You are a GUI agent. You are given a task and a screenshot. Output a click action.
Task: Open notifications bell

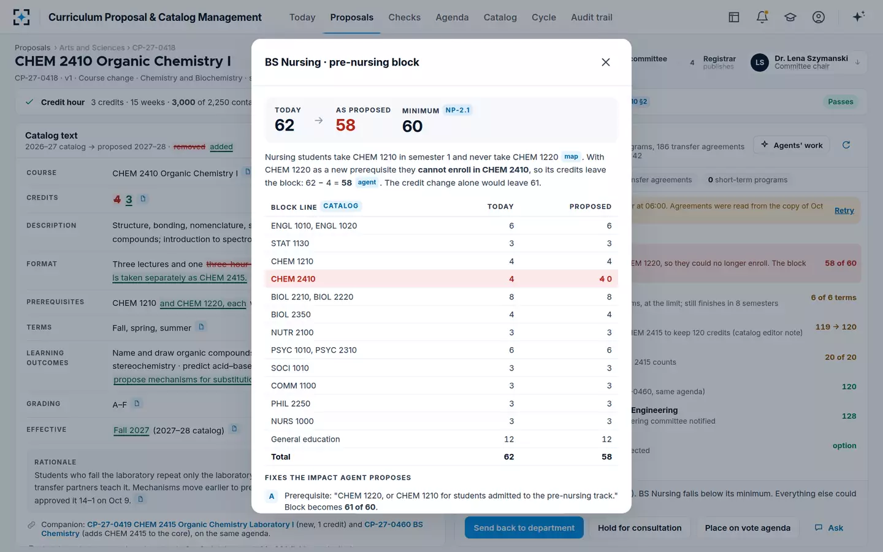point(762,17)
